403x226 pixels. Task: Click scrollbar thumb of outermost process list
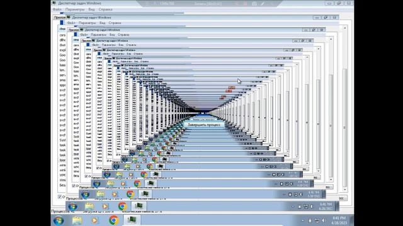click(x=345, y=127)
